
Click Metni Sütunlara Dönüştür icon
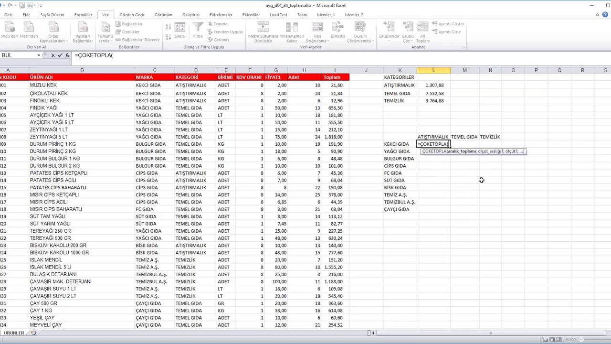pyautogui.click(x=263, y=32)
